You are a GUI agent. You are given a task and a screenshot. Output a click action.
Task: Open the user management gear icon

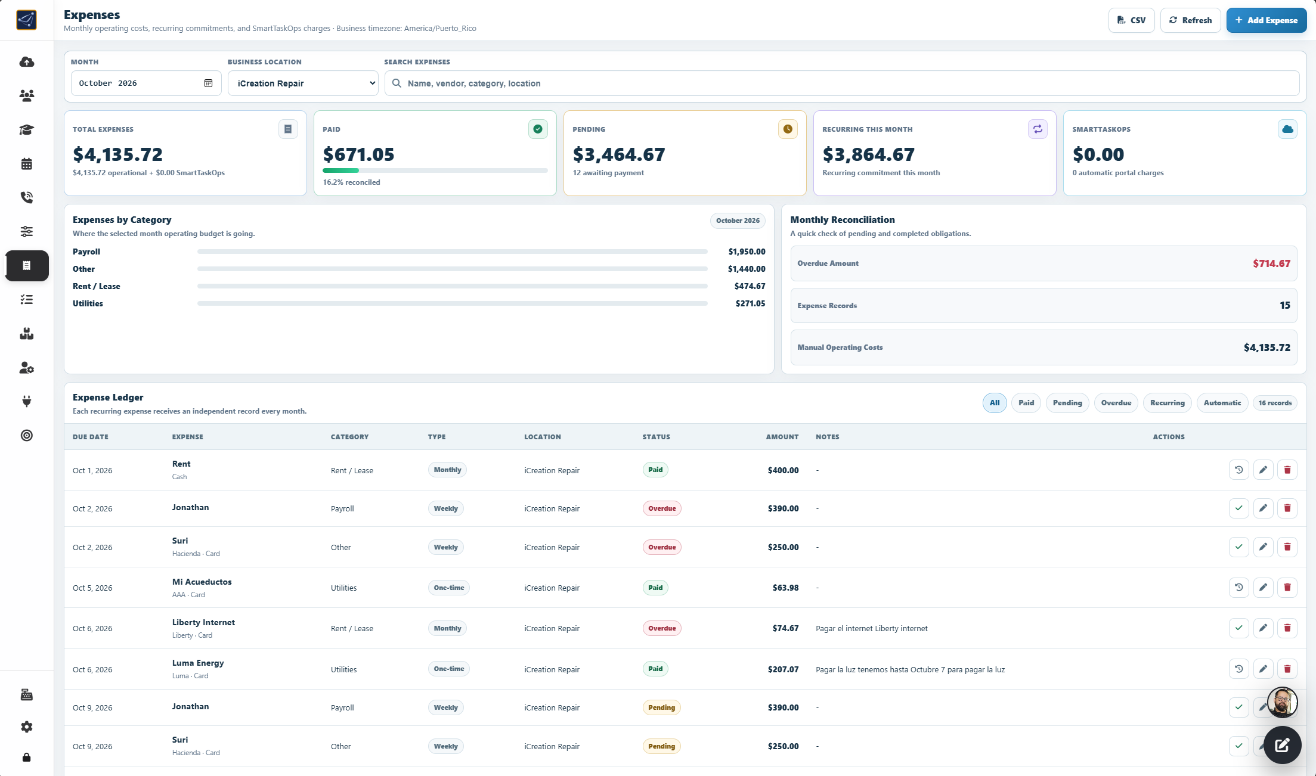(x=27, y=368)
